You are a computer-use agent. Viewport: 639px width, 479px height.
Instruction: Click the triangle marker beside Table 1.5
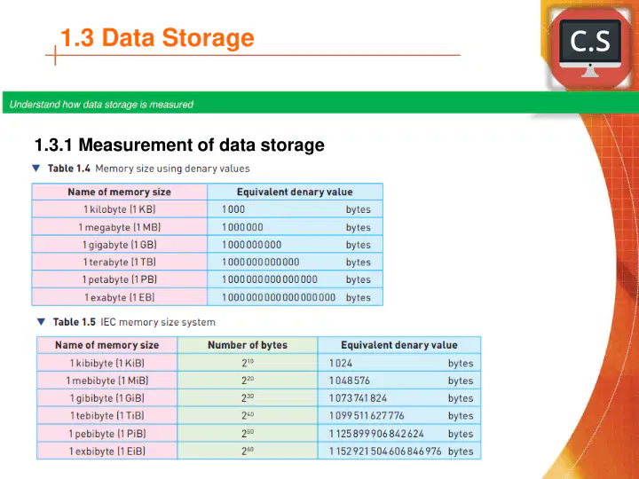[x=41, y=322]
